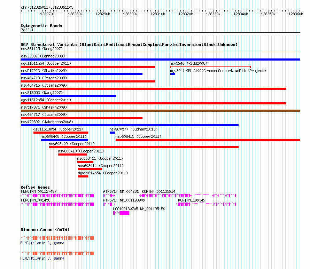
Task: Click the FLNC|NM_001127487 RefSeq gene label
Action: [39, 191]
